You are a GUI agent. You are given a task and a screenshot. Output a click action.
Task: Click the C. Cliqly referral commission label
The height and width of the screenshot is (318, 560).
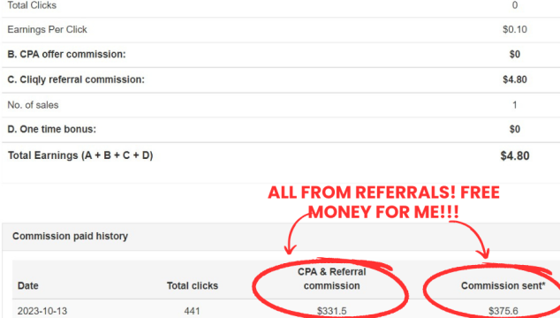(76, 79)
